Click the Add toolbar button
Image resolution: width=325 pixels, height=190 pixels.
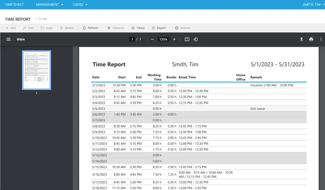point(11,28)
